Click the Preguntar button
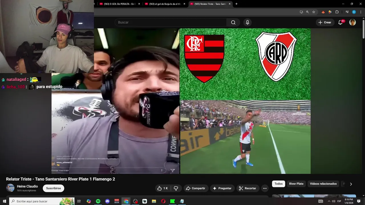Screen dimensions: 365x205 pos(222,188)
